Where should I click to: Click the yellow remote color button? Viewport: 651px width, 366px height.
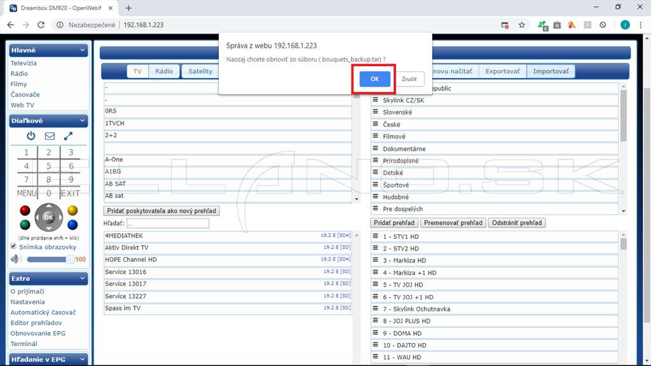[x=72, y=210]
